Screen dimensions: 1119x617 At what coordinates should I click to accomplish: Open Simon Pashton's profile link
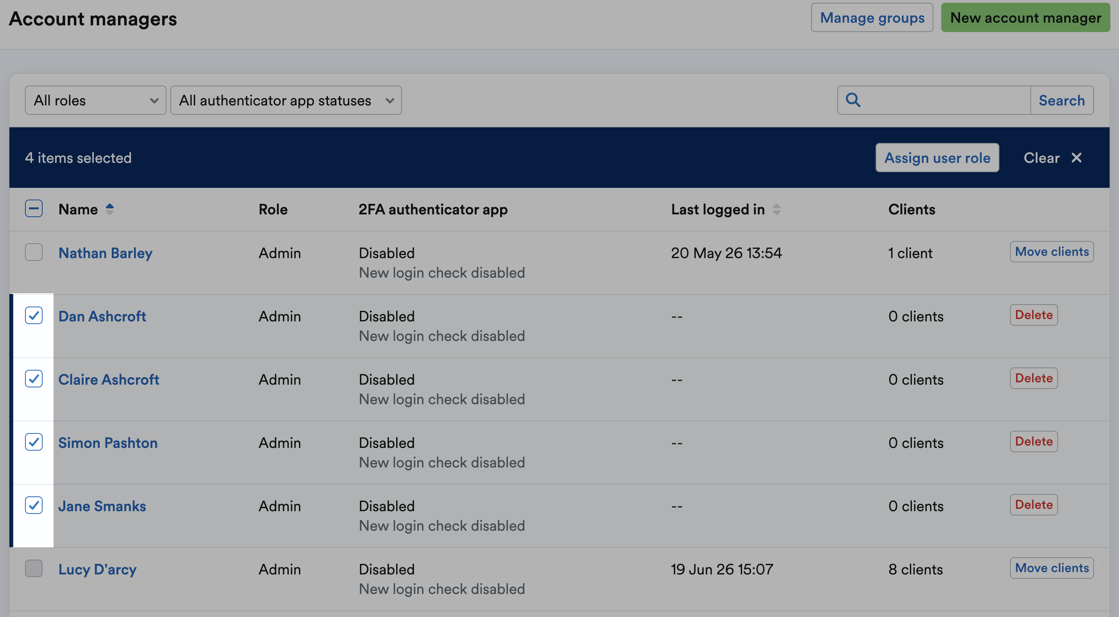point(108,443)
